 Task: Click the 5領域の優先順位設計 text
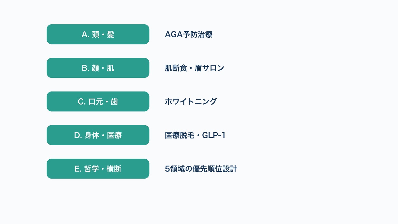click(x=201, y=169)
